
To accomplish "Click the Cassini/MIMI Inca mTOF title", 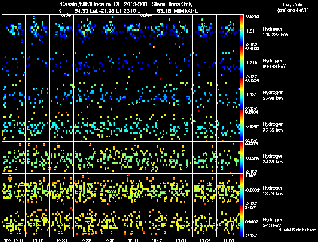I will [x=91, y=4].
